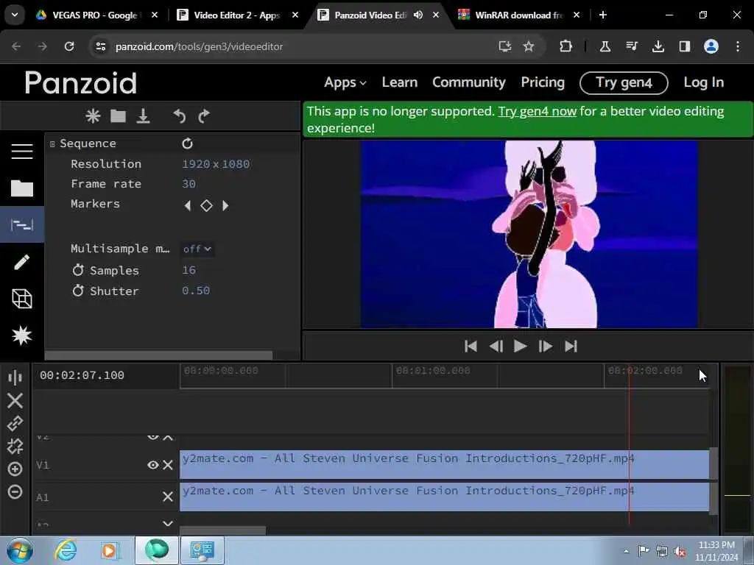Zoom in the timeline with plus

[x=15, y=469]
